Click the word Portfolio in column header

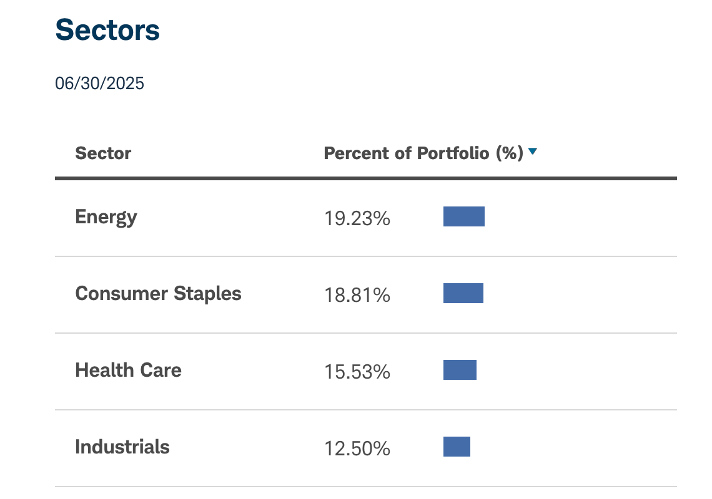(x=453, y=153)
